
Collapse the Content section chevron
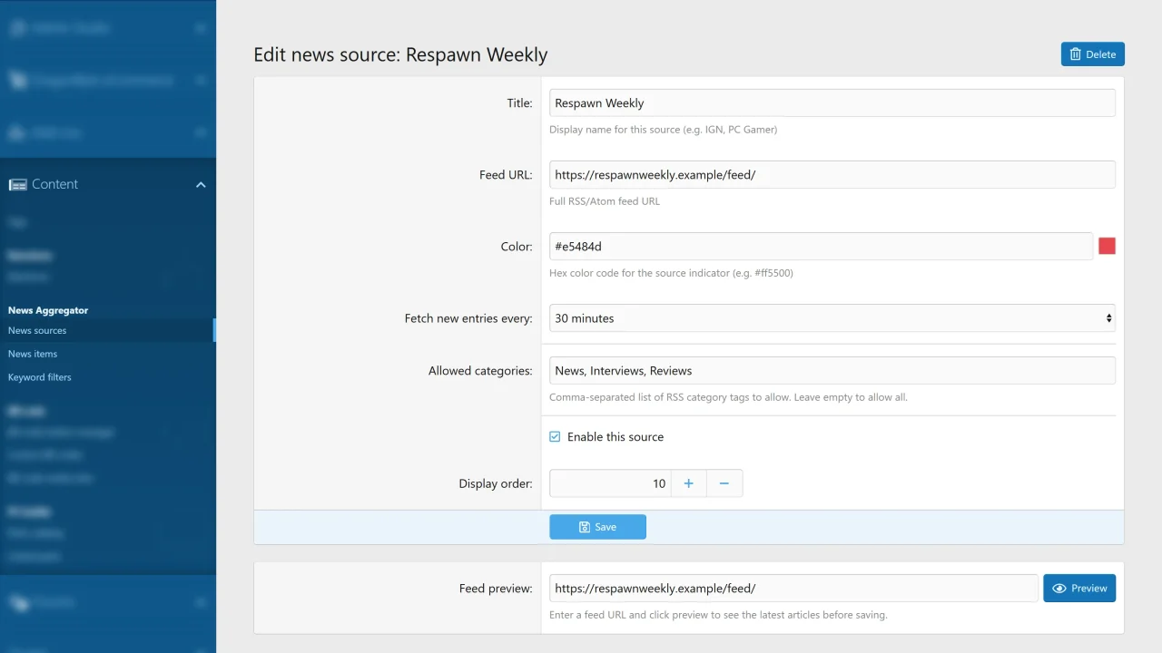point(201,184)
